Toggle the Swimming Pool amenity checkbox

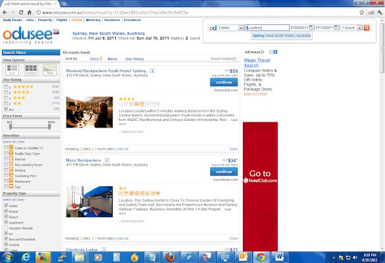coord(6,176)
